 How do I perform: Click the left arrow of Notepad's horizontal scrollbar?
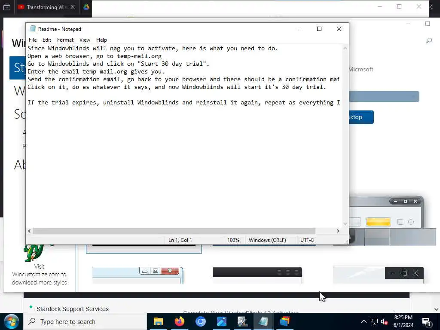coord(29,231)
